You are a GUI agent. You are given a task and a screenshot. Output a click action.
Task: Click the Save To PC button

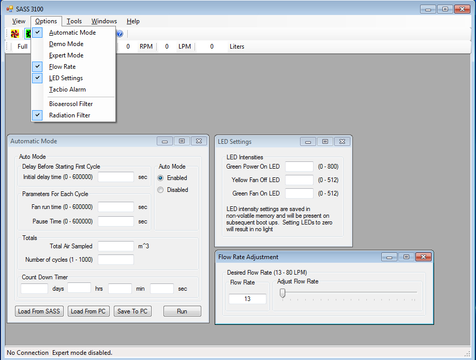[132, 311]
